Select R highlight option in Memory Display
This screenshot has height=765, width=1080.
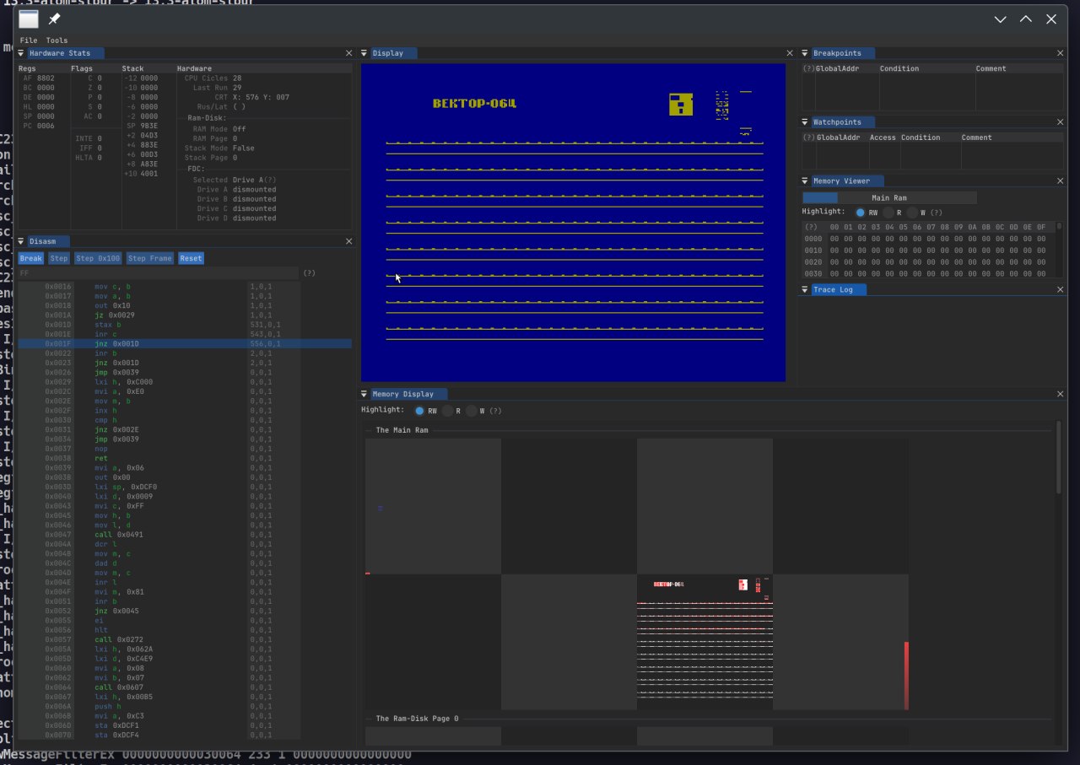[x=447, y=411]
